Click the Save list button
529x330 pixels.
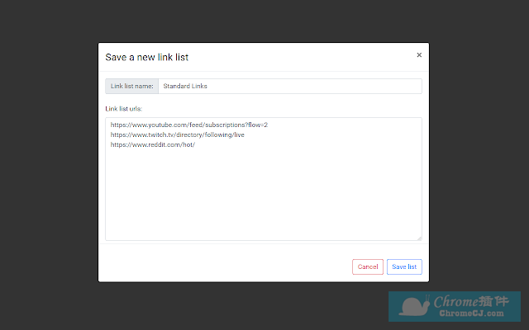pos(404,266)
